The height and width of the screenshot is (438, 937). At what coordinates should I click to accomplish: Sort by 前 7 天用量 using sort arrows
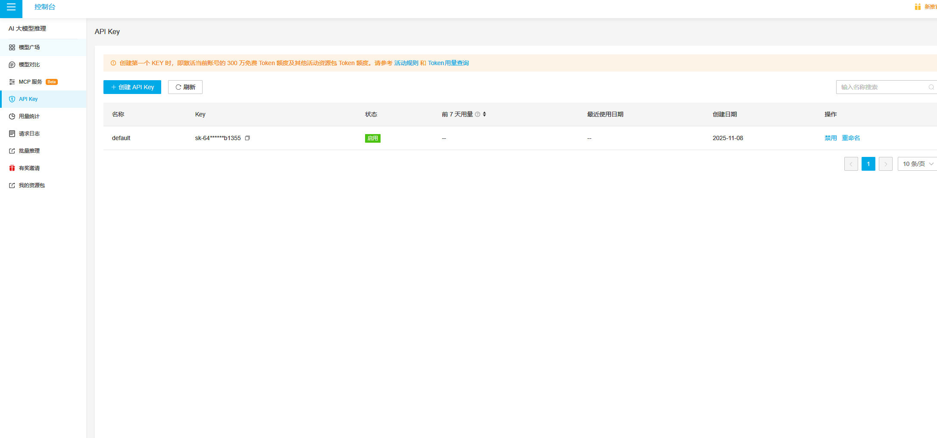coord(484,114)
